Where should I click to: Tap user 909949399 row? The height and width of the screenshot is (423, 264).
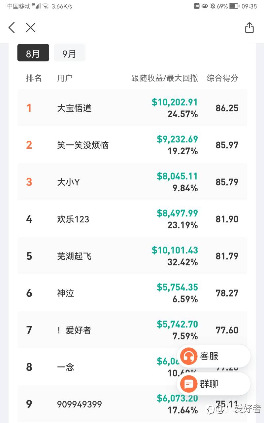point(80,404)
